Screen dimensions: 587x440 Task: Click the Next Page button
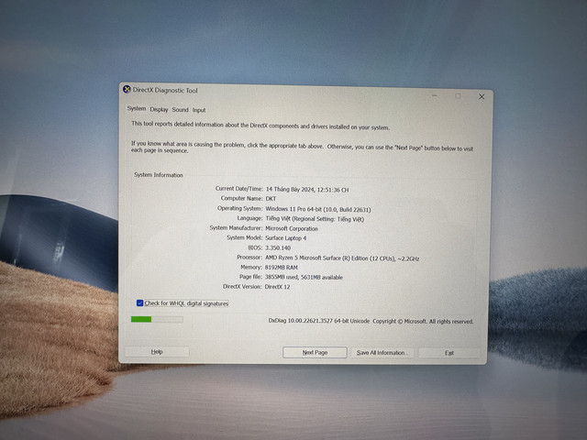(x=315, y=352)
